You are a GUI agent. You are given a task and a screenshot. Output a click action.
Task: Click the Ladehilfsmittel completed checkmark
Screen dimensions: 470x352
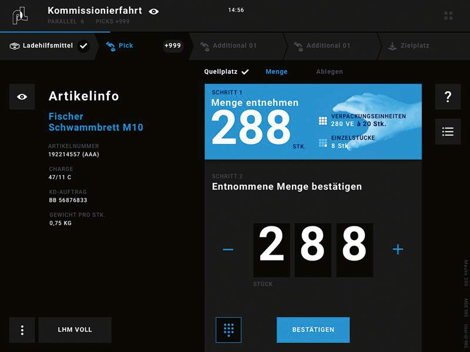point(83,46)
